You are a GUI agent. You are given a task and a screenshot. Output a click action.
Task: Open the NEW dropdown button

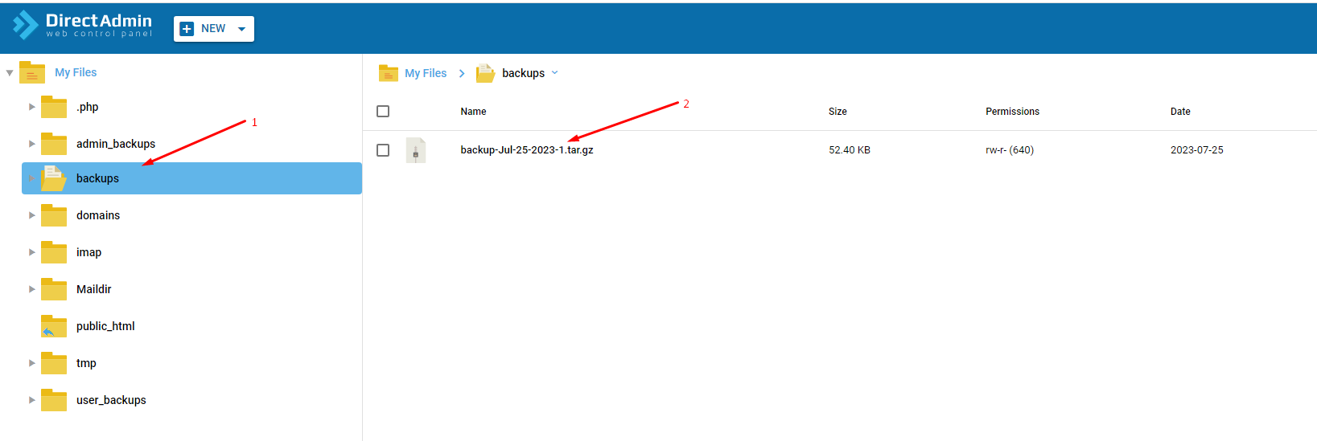pos(214,29)
